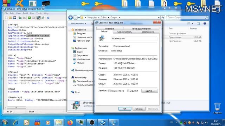This screenshot has width=225, height=126.
Task: Click New script icon in Inno Setup toolbar
Action: [x=6, y=18]
